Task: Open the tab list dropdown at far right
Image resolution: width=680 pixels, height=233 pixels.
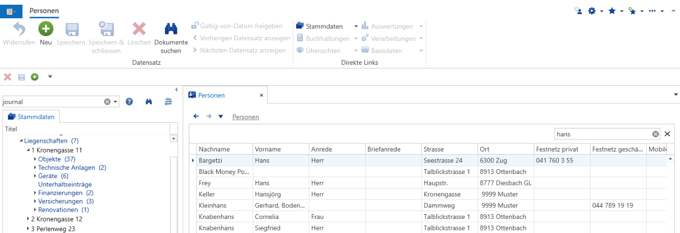Action: pos(676,95)
